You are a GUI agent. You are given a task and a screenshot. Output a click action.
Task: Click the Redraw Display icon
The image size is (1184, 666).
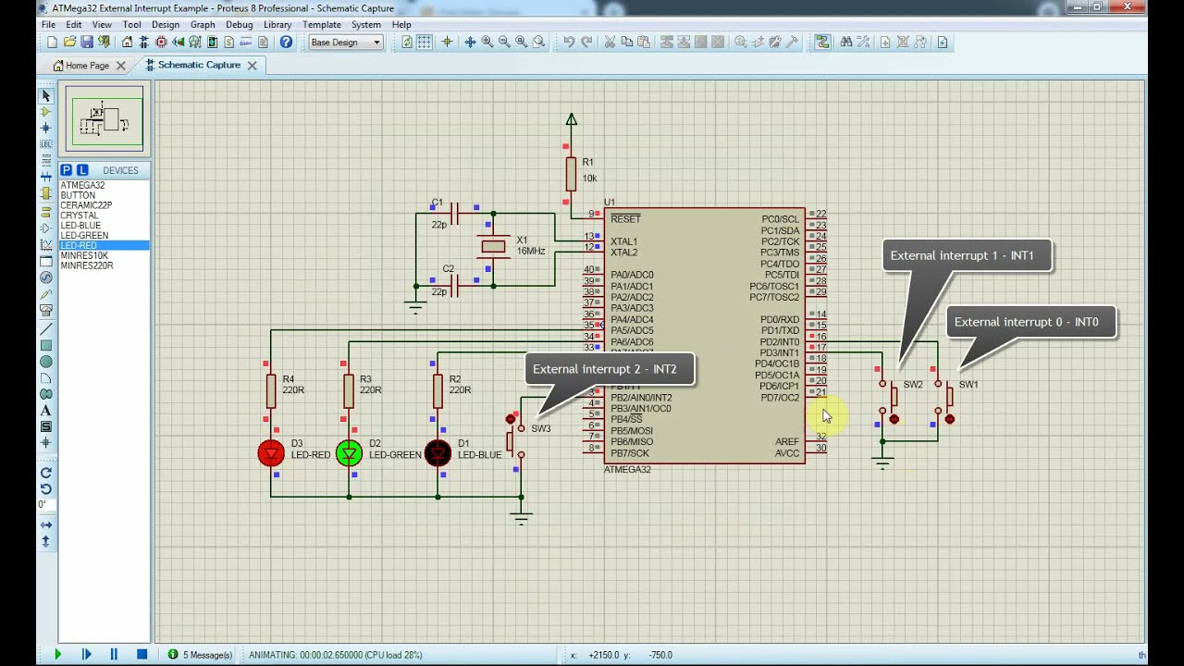[407, 43]
